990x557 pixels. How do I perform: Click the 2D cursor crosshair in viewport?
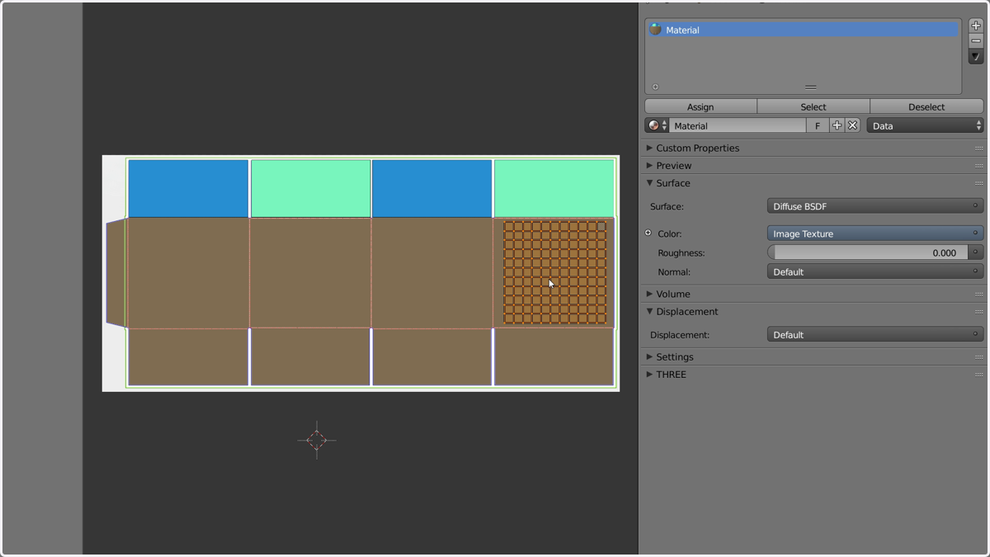click(x=317, y=440)
